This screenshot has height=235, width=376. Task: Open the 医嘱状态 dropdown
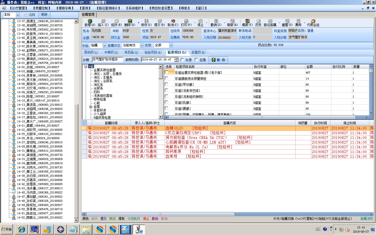[x=142, y=46]
